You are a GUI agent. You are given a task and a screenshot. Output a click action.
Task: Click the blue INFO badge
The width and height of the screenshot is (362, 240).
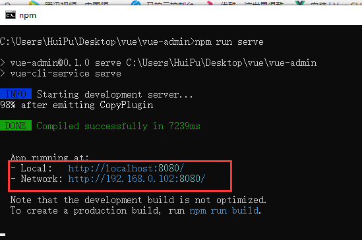pos(16,94)
